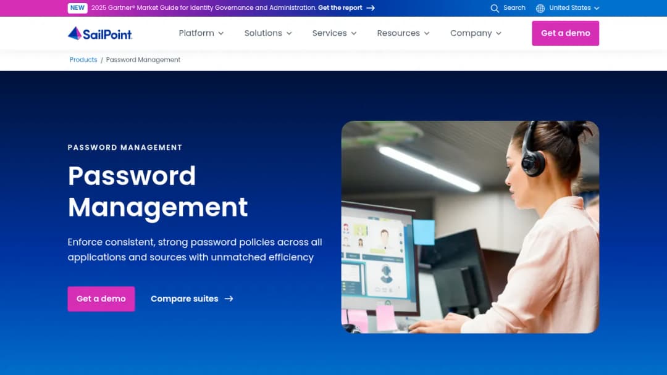Click the Enforce consistent password policies description

point(195,250)
